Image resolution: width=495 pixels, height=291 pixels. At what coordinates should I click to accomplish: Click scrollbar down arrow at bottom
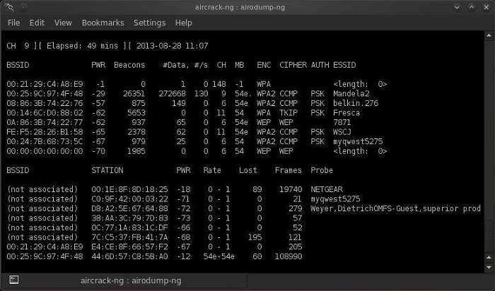tap(489, 268)
